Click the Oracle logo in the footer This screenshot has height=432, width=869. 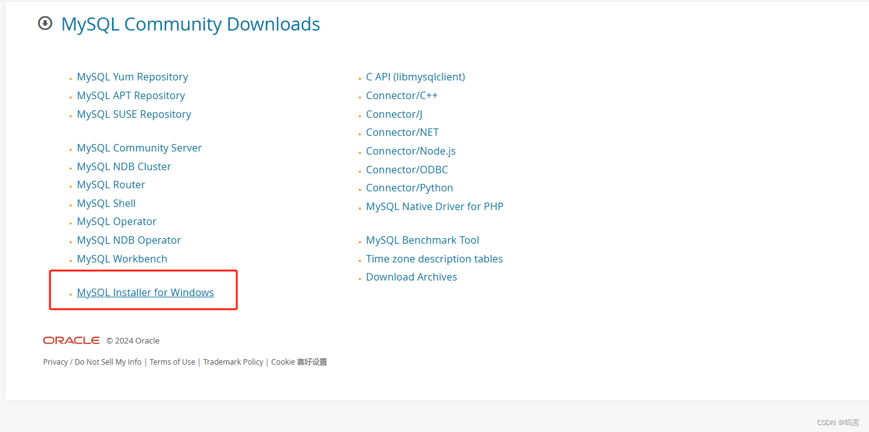point(71,340)
